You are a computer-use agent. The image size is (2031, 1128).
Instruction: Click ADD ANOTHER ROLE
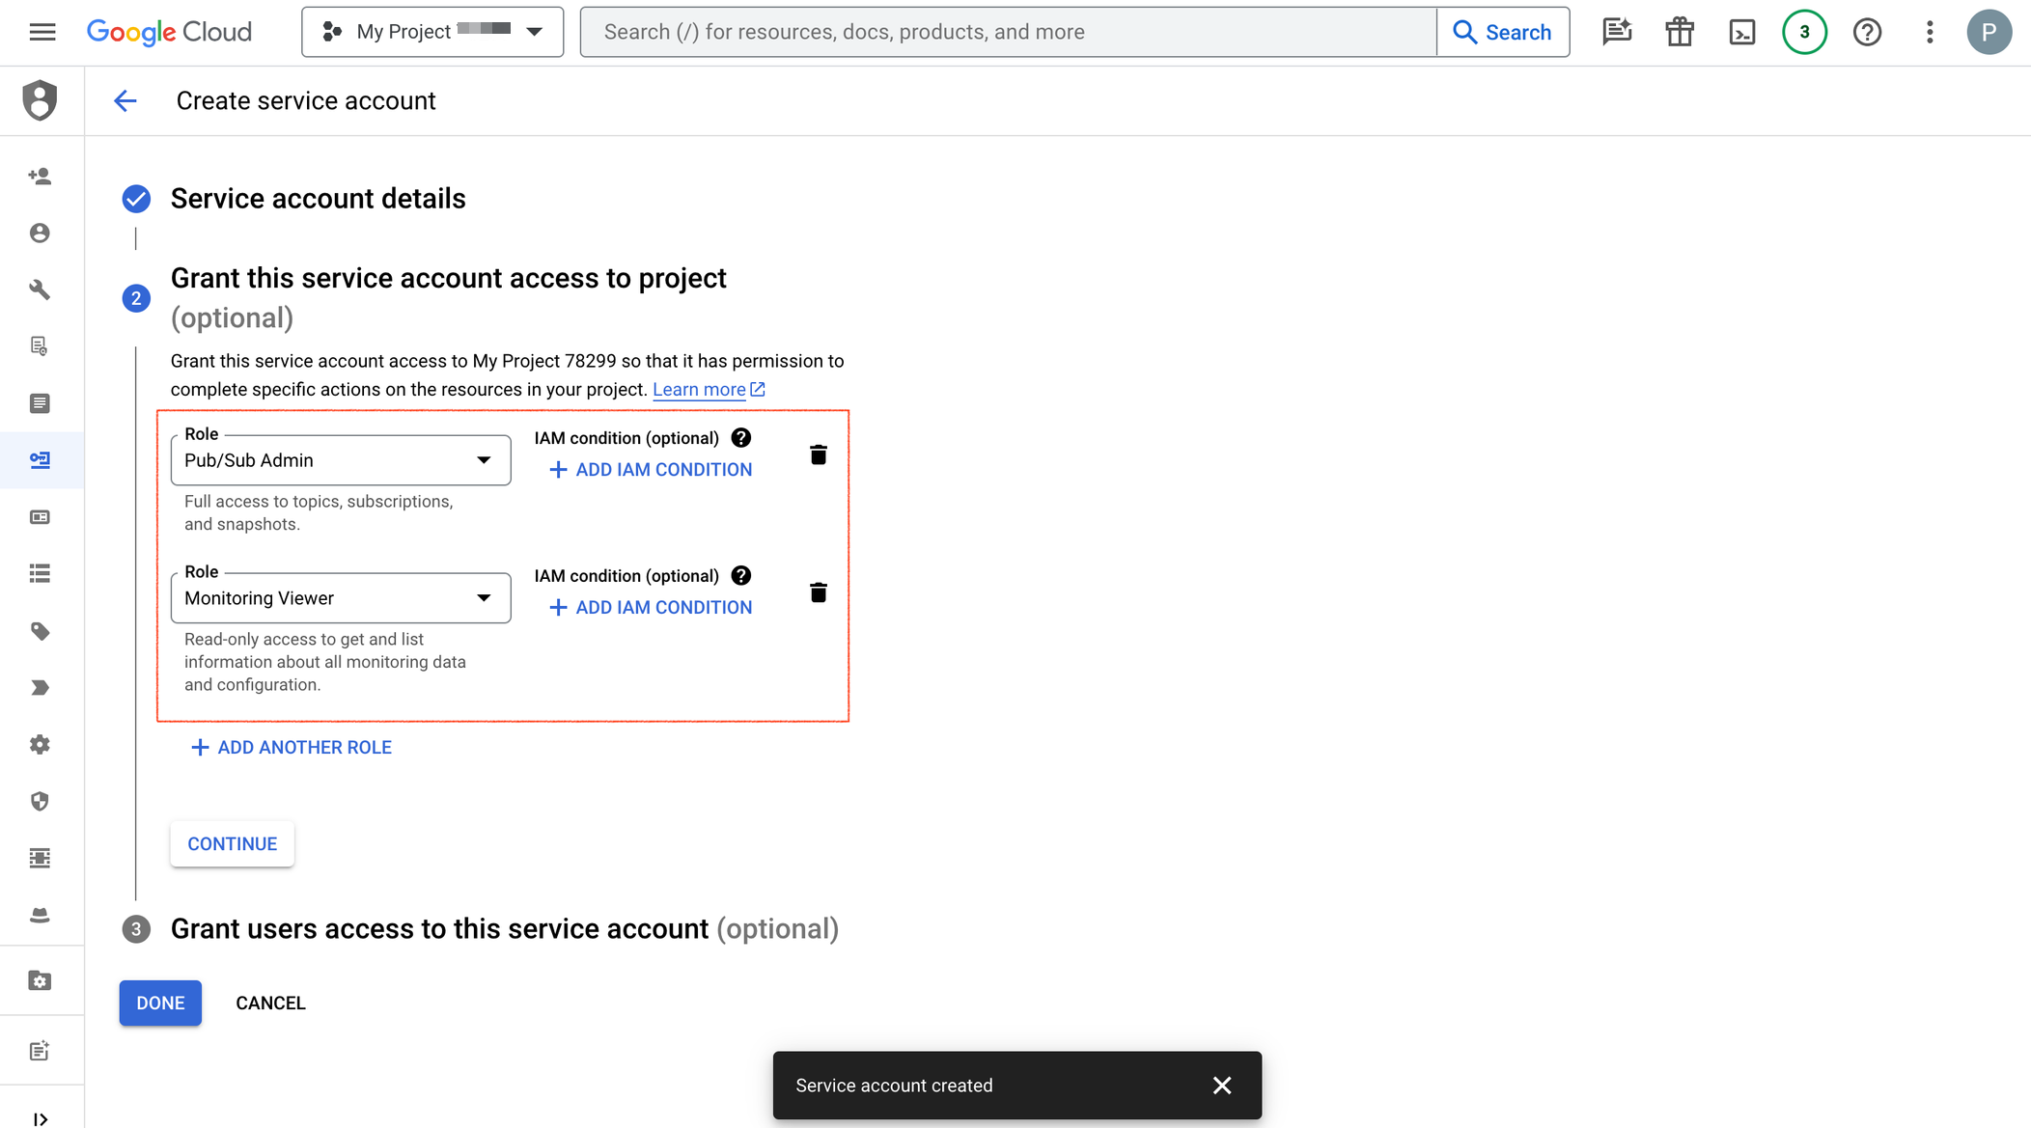click(x=292, y=747)
